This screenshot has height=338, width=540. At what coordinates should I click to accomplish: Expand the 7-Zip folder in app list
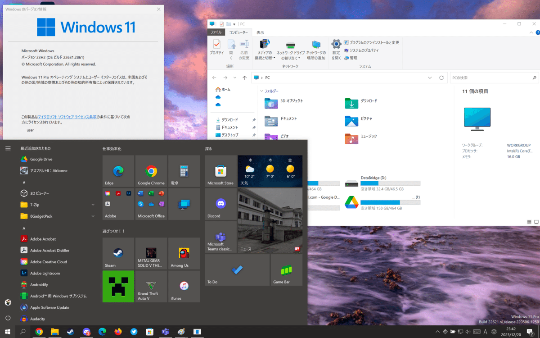tap(93, 205)
